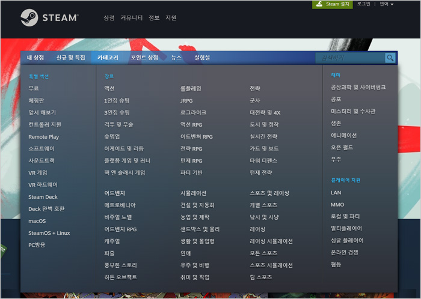Select the 오픈 월드 theme
This screenshot has height=299, width=421.
coord(342,147)
